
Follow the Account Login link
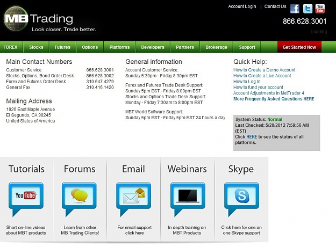tap(242, 6)
